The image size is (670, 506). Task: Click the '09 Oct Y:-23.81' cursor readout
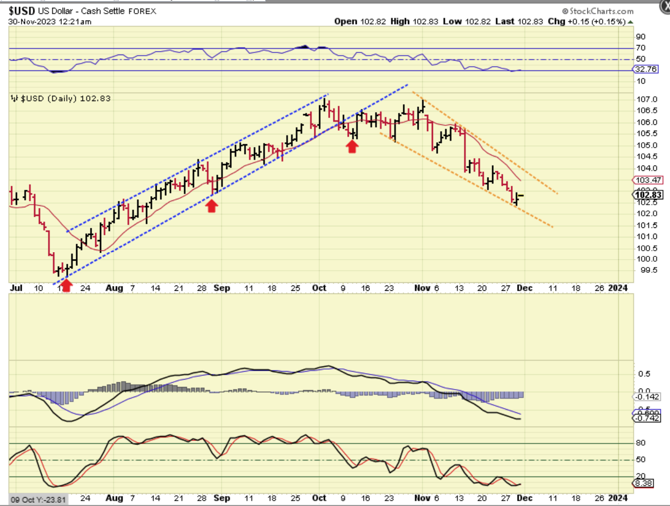pos(38,500)
